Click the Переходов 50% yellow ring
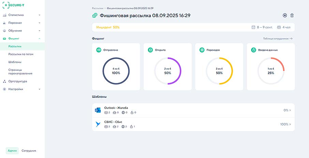 (x=219, y=71)
